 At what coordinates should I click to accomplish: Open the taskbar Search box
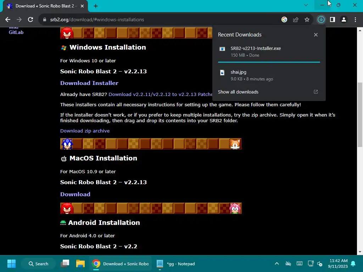[x=38, y=263]
